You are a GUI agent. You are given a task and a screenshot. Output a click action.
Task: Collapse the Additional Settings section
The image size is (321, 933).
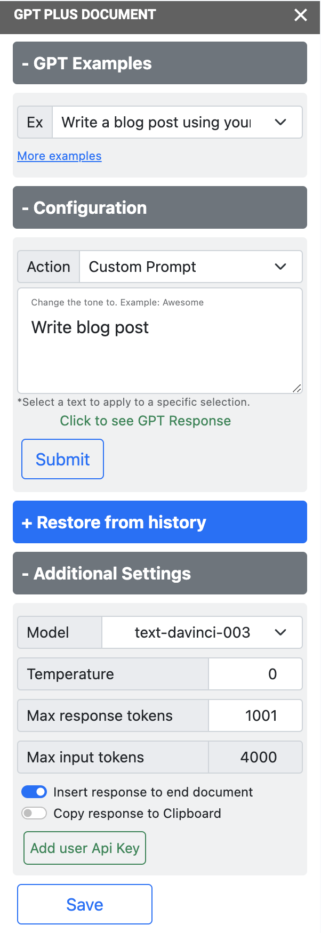(x=160, y=573)
